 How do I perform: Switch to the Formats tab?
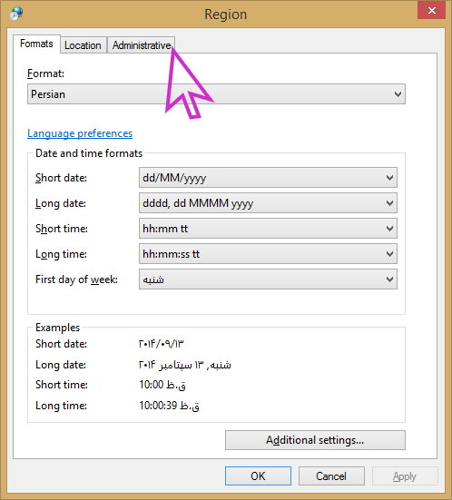(36, 44)
